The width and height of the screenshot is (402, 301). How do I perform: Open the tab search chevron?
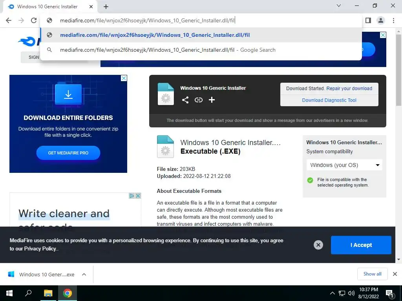339,5
